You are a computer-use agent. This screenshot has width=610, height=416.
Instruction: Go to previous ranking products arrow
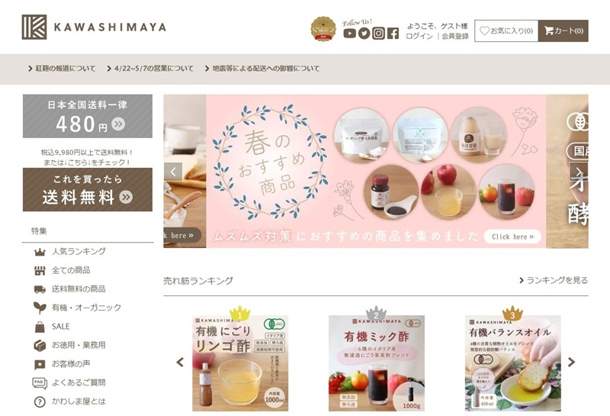180,363
